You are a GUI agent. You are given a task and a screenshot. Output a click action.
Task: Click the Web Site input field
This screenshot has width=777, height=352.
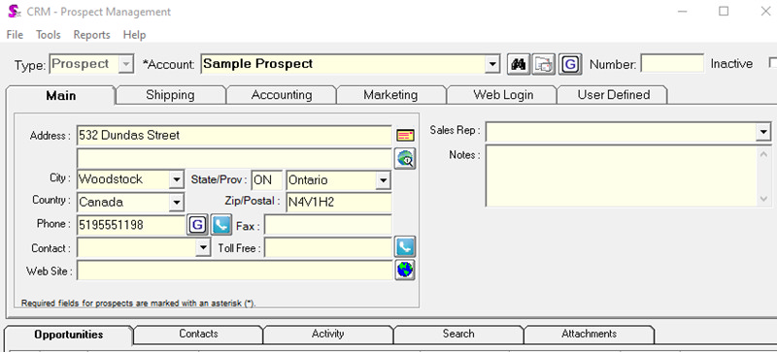[234, 271]
